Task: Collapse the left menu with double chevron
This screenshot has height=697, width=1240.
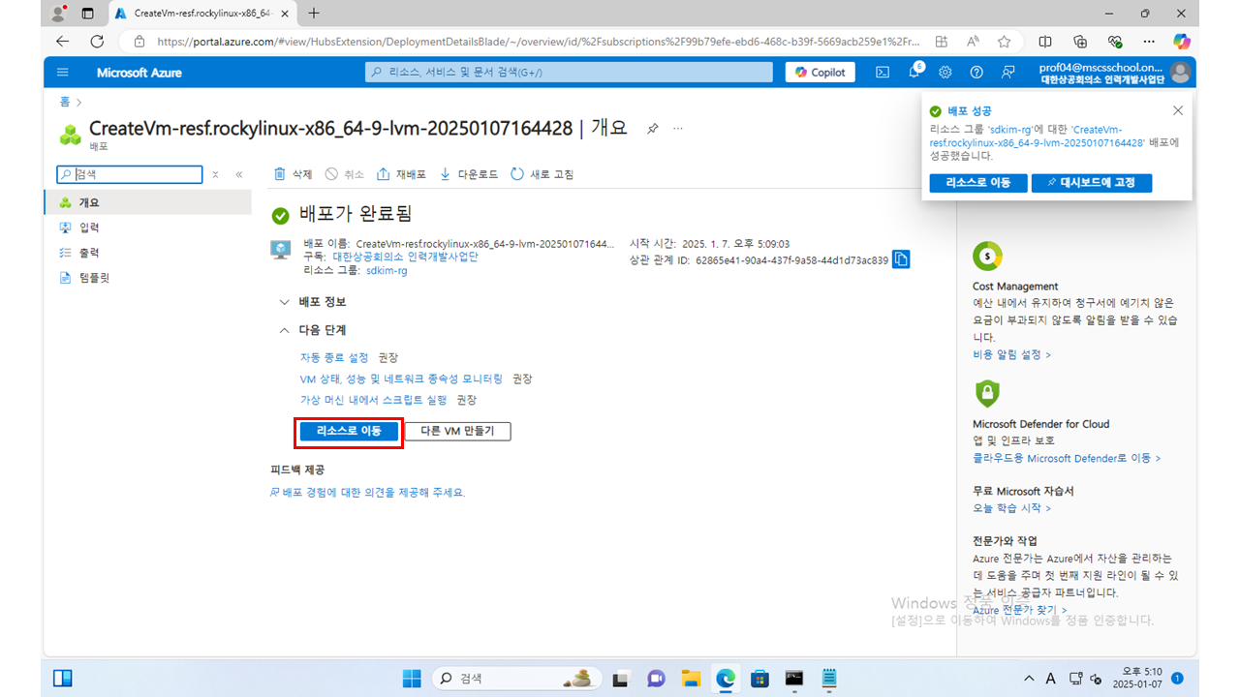Action: [239, 174]
